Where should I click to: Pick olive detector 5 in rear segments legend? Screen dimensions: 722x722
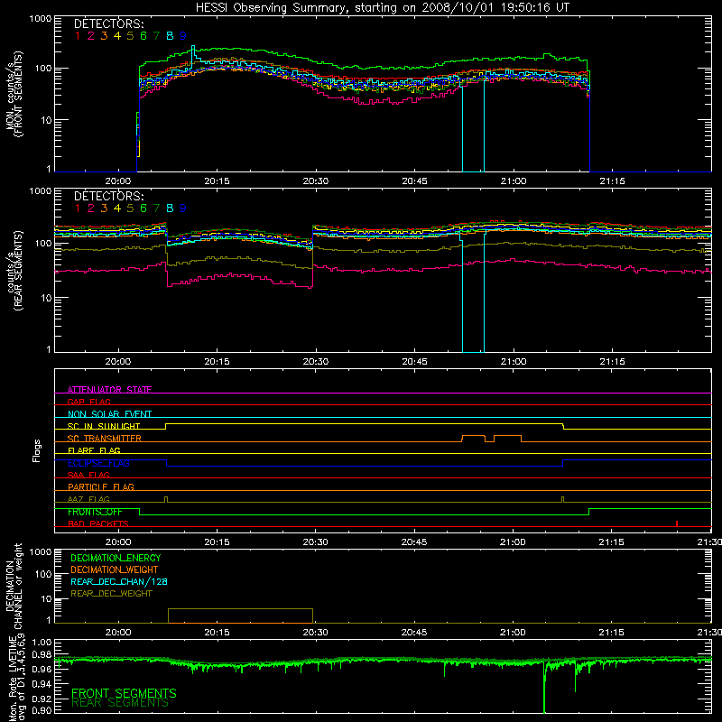click(x=130, y=208)
